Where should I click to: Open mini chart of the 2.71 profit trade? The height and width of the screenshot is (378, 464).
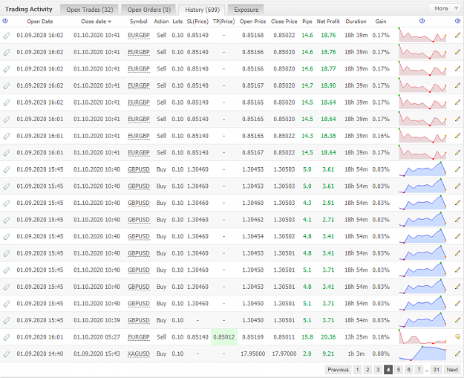(x=422, y=220)
